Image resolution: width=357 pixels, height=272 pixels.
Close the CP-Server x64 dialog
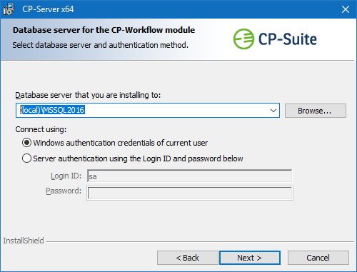[346, 9]
